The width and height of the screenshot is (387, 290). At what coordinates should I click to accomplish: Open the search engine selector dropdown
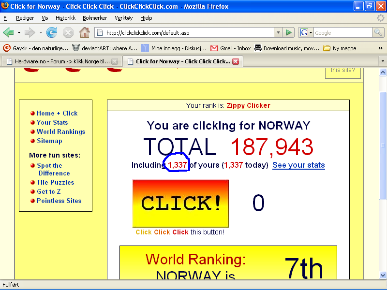311,32
